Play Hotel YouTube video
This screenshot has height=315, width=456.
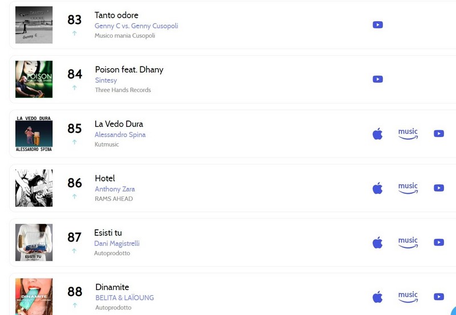pyautogui.click(x=439, y=188)
